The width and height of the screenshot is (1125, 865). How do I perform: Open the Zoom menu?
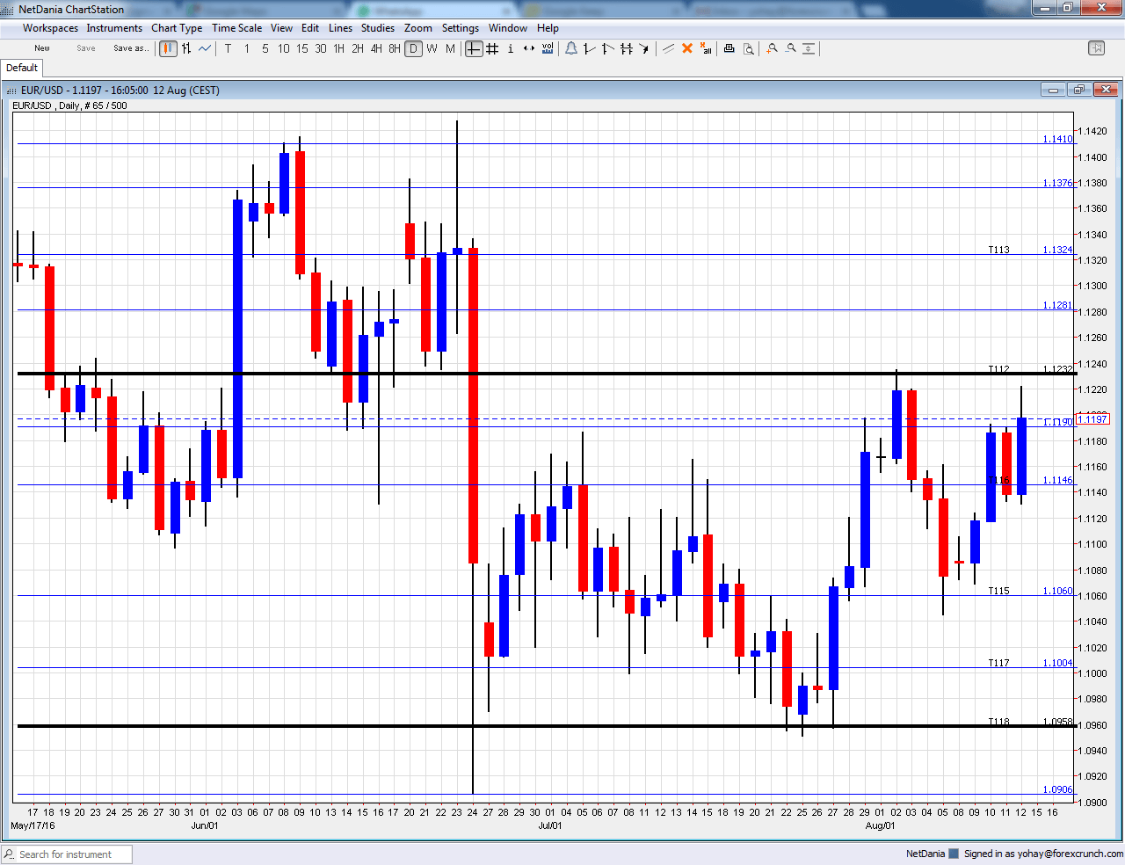418,28
